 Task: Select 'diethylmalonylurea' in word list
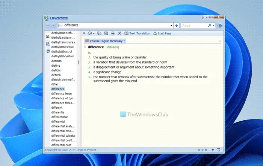[x=63, y=42]
